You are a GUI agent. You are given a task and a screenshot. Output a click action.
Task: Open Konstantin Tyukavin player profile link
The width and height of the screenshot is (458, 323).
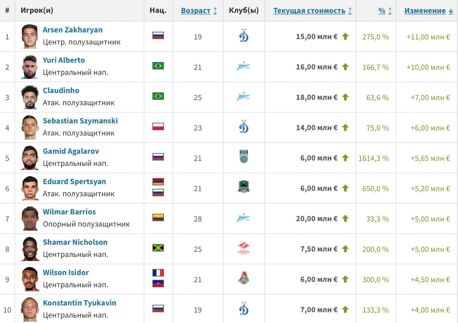[79, 303]
